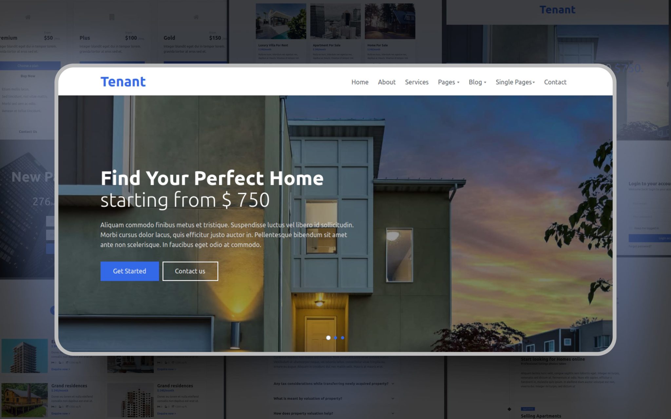The width and height of the screenshot is (671, 419).
Task: Open Grand residences listing beside wooden cabin
Action: 69,386
